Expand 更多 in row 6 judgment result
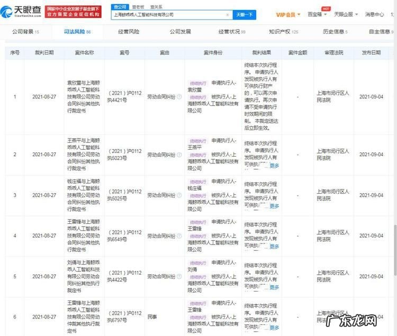This screenshot has width=397, height=336. click(274, 328)
